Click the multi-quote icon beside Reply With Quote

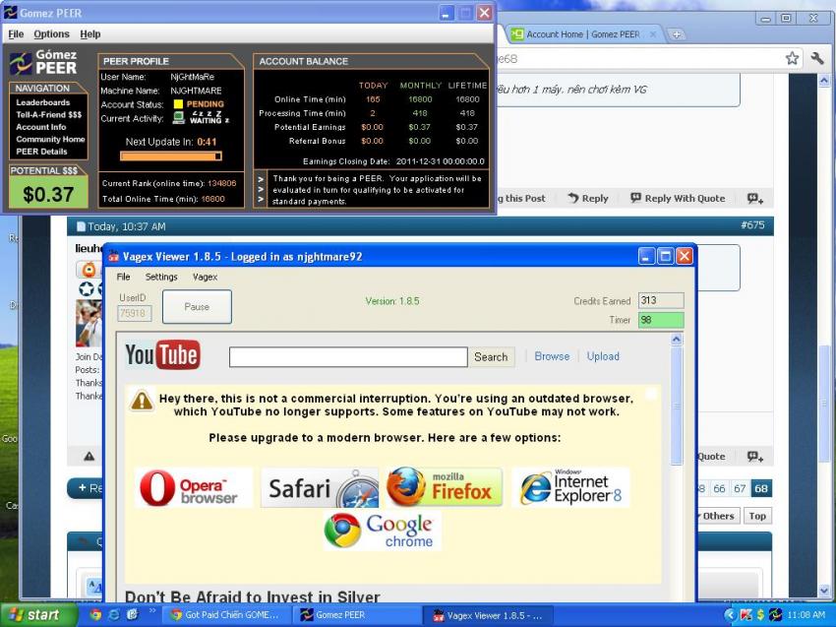point(755,199)
